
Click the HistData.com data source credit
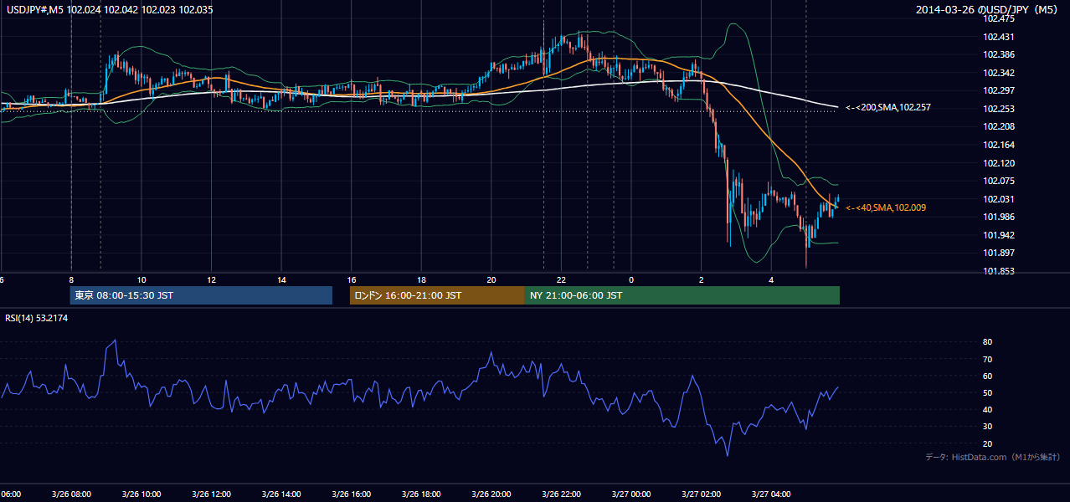[x=992, y=457]
